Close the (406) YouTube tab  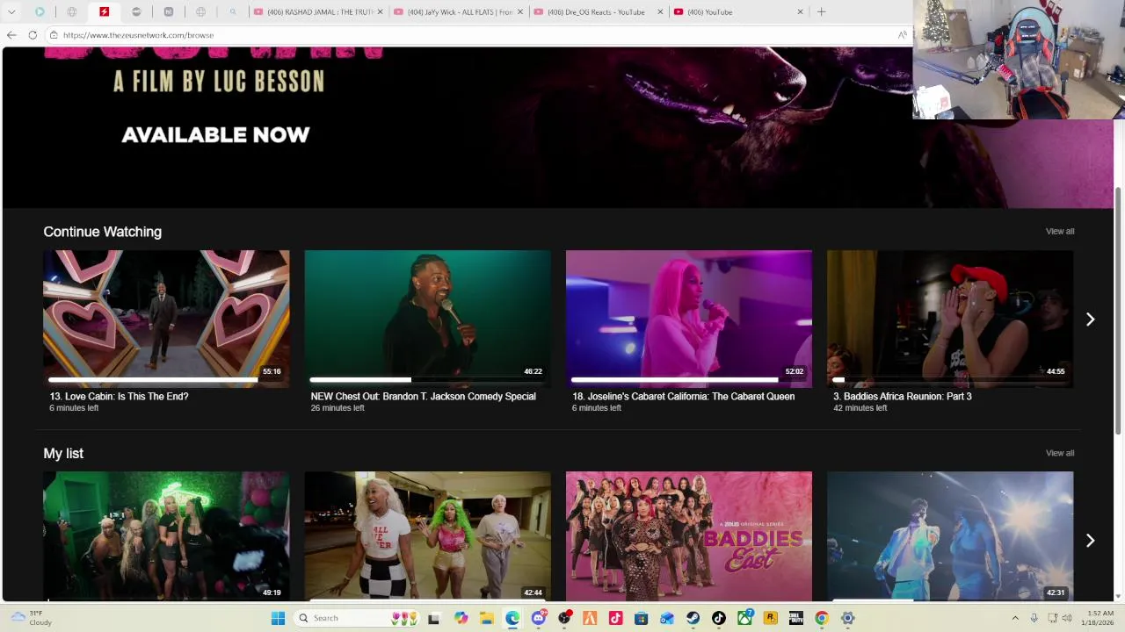[x=800, y=12]
